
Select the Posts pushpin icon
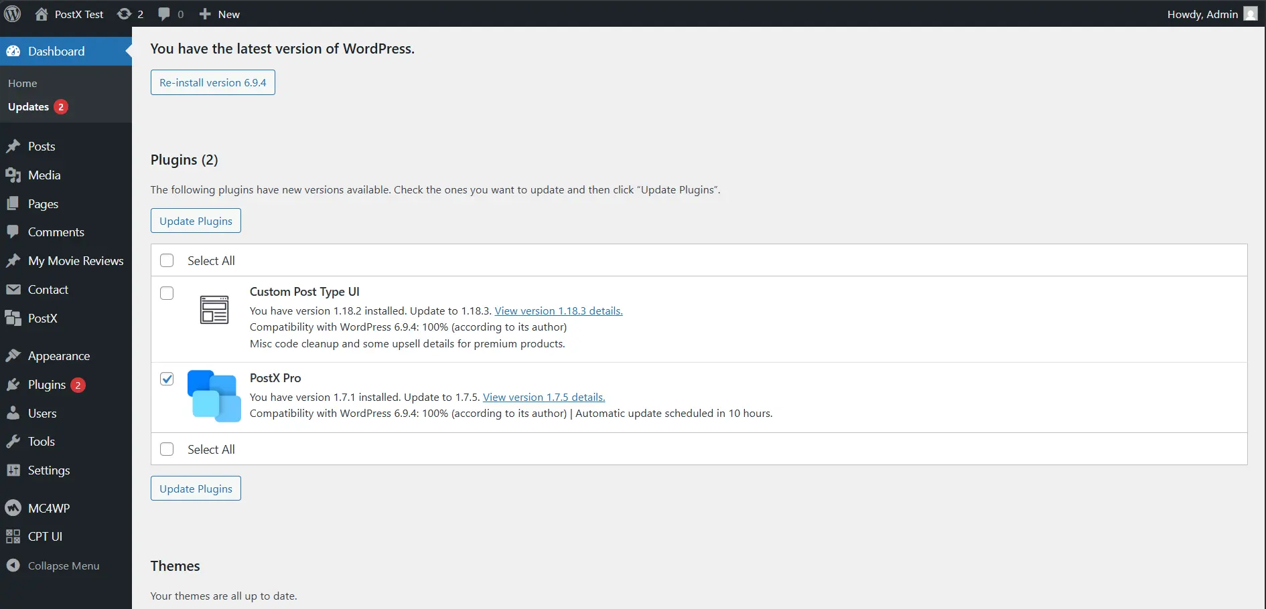pos(13,146)
